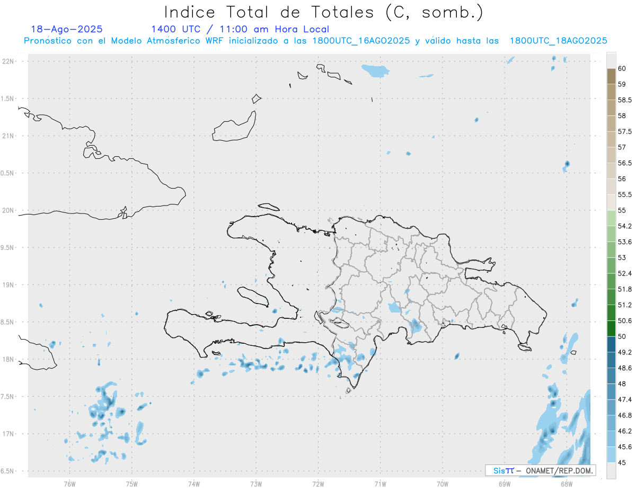Select the date text '18-Ago-2025'
The height and width of the screenshot is (491, 636).
coord(67,29)
